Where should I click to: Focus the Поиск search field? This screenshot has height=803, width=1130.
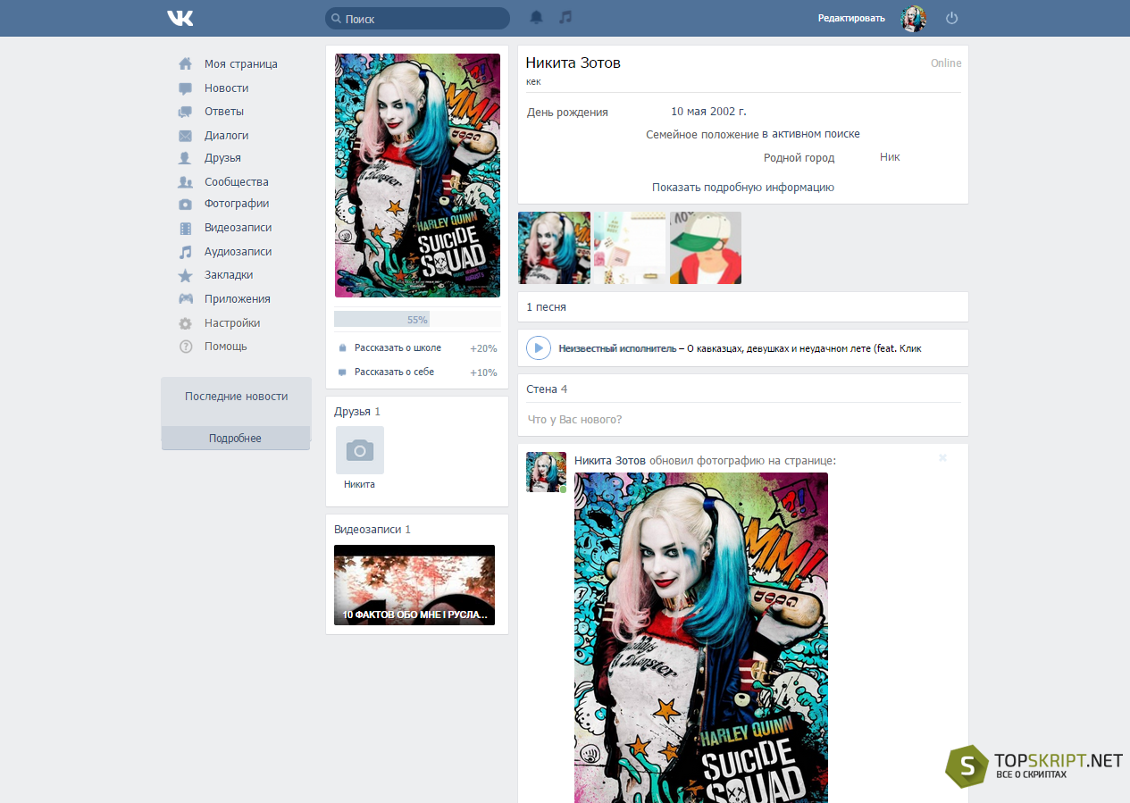coord(417,19)
